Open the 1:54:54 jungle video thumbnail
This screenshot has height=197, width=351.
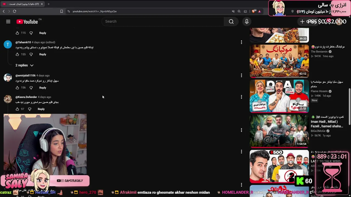coord(279,131)
